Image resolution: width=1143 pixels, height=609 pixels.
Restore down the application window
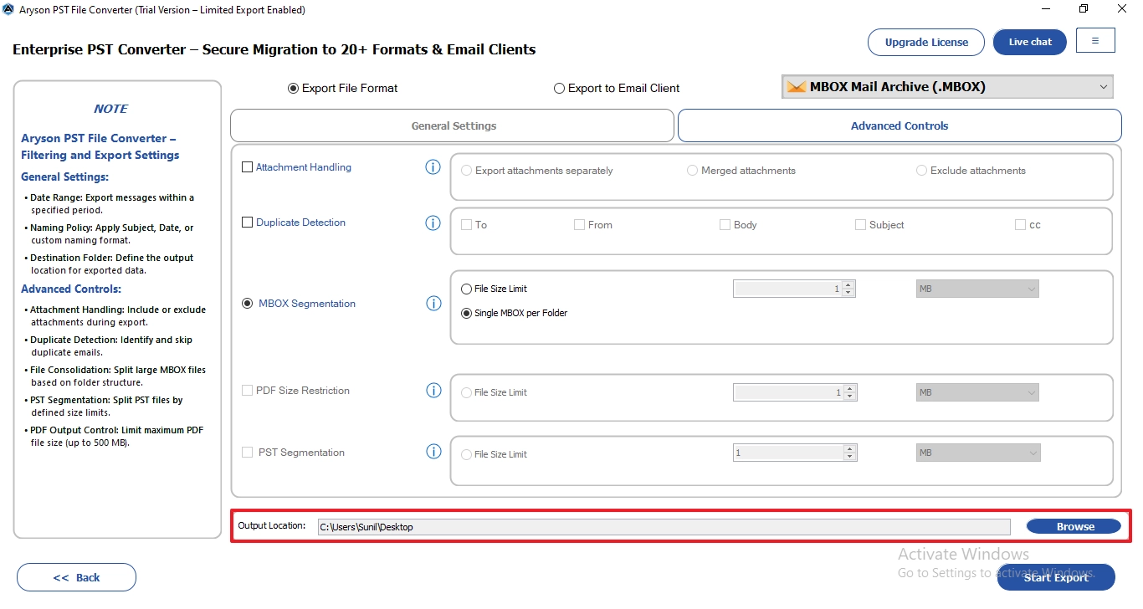coord(1084,9)
